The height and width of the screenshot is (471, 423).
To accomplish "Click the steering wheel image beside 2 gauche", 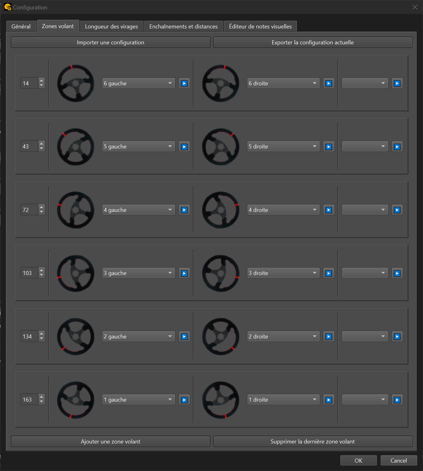I will (76, 337).
